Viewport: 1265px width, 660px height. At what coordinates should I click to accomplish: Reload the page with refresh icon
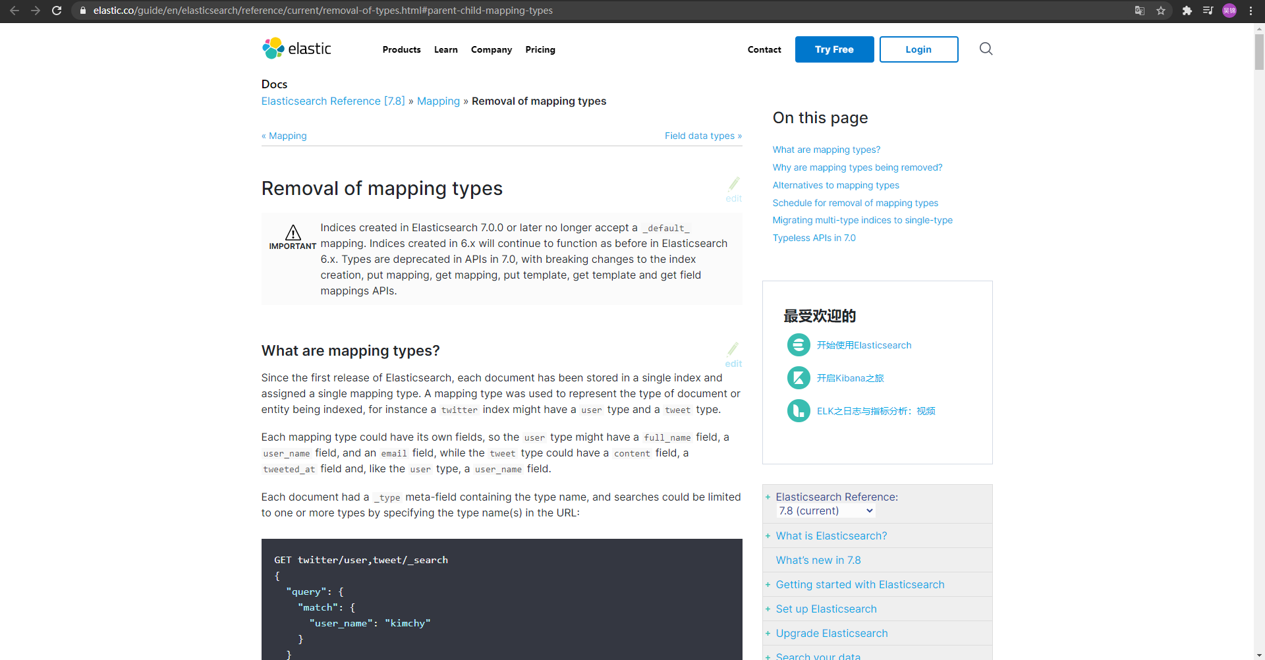(57, 11)
